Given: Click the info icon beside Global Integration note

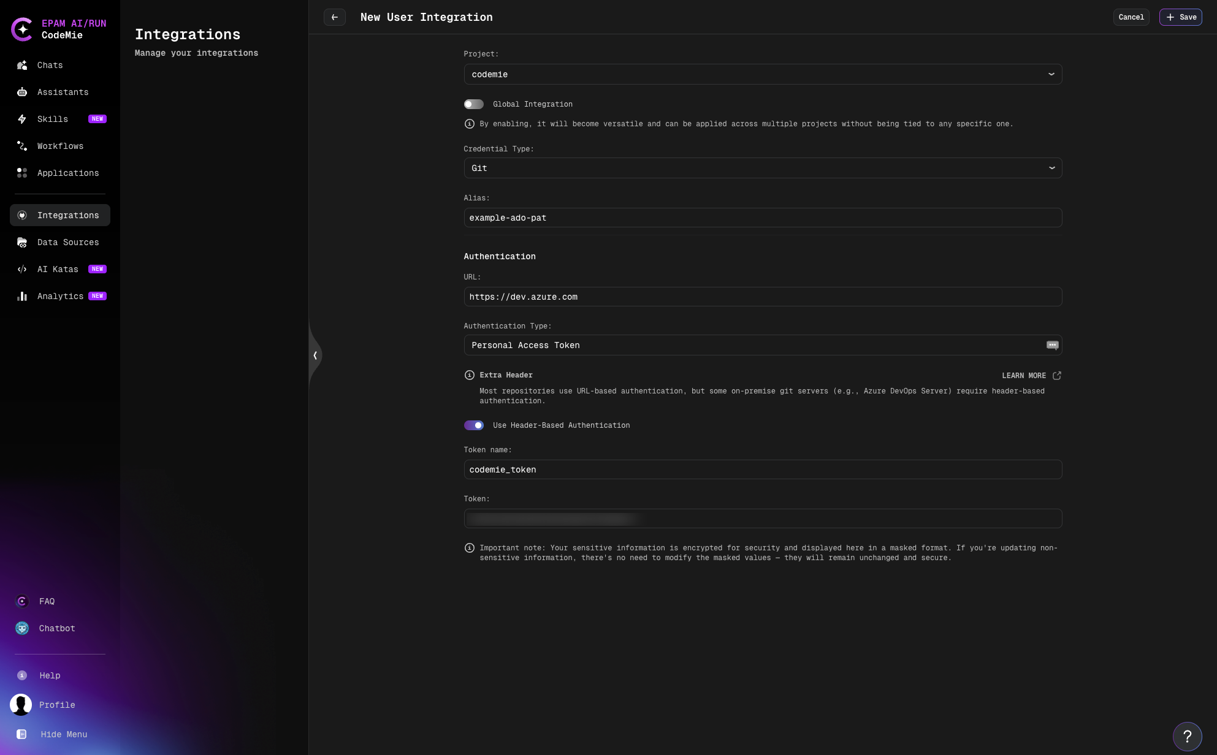Looking at the screenshot, I should tap(470, 124).
